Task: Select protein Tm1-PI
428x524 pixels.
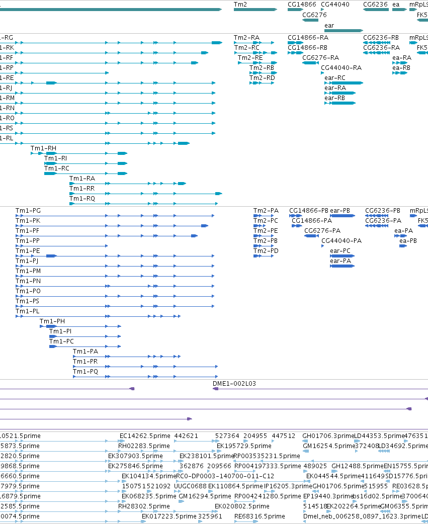Action: click(x=85, y=336)
